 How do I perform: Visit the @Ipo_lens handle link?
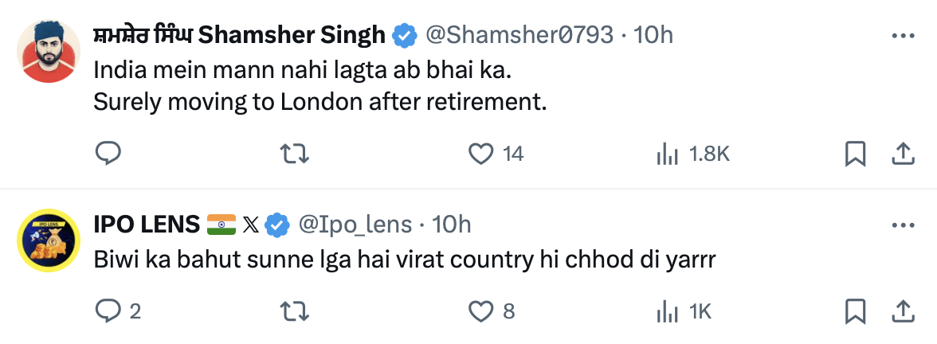pyautogui.click(x=355, y=225)
